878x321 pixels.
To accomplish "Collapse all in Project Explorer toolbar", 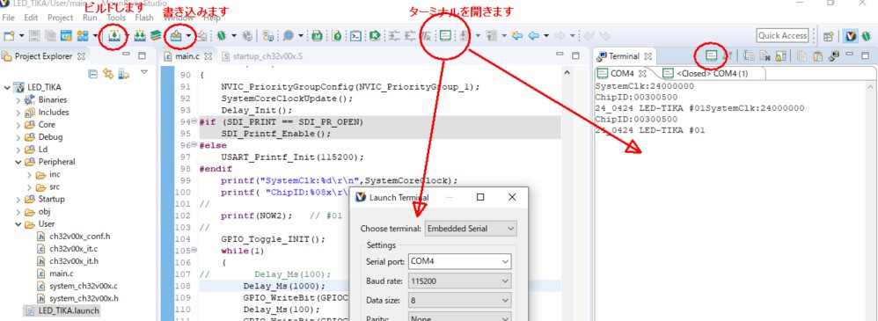I will pos(93,73).
